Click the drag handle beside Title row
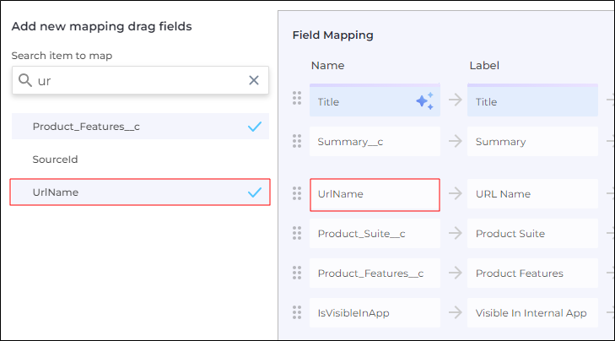 click(297, 98)
